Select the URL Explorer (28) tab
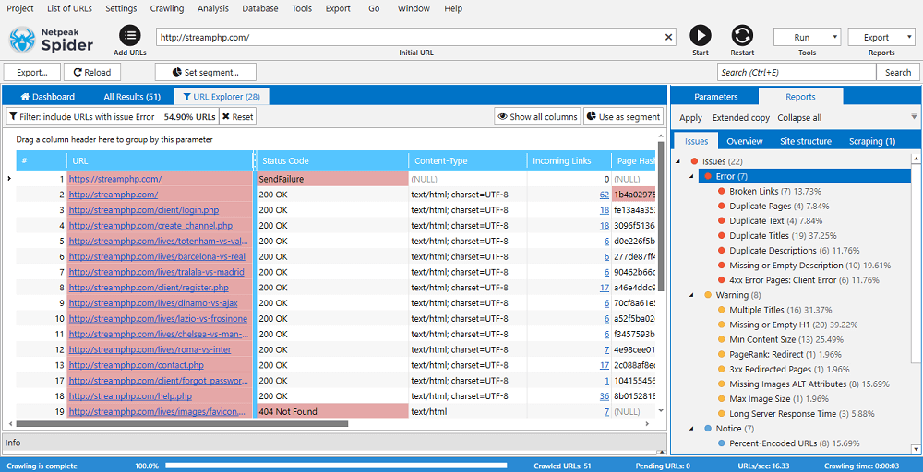This screenshot has height=472, width=923. (x=222, y=97)
